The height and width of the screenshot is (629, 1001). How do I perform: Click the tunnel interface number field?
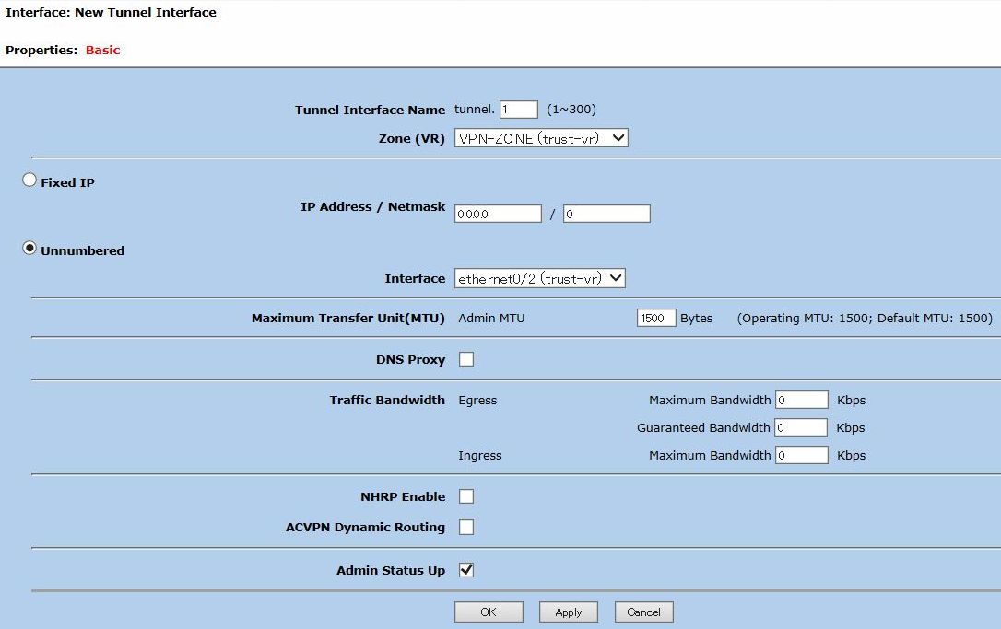click(518, 110)
